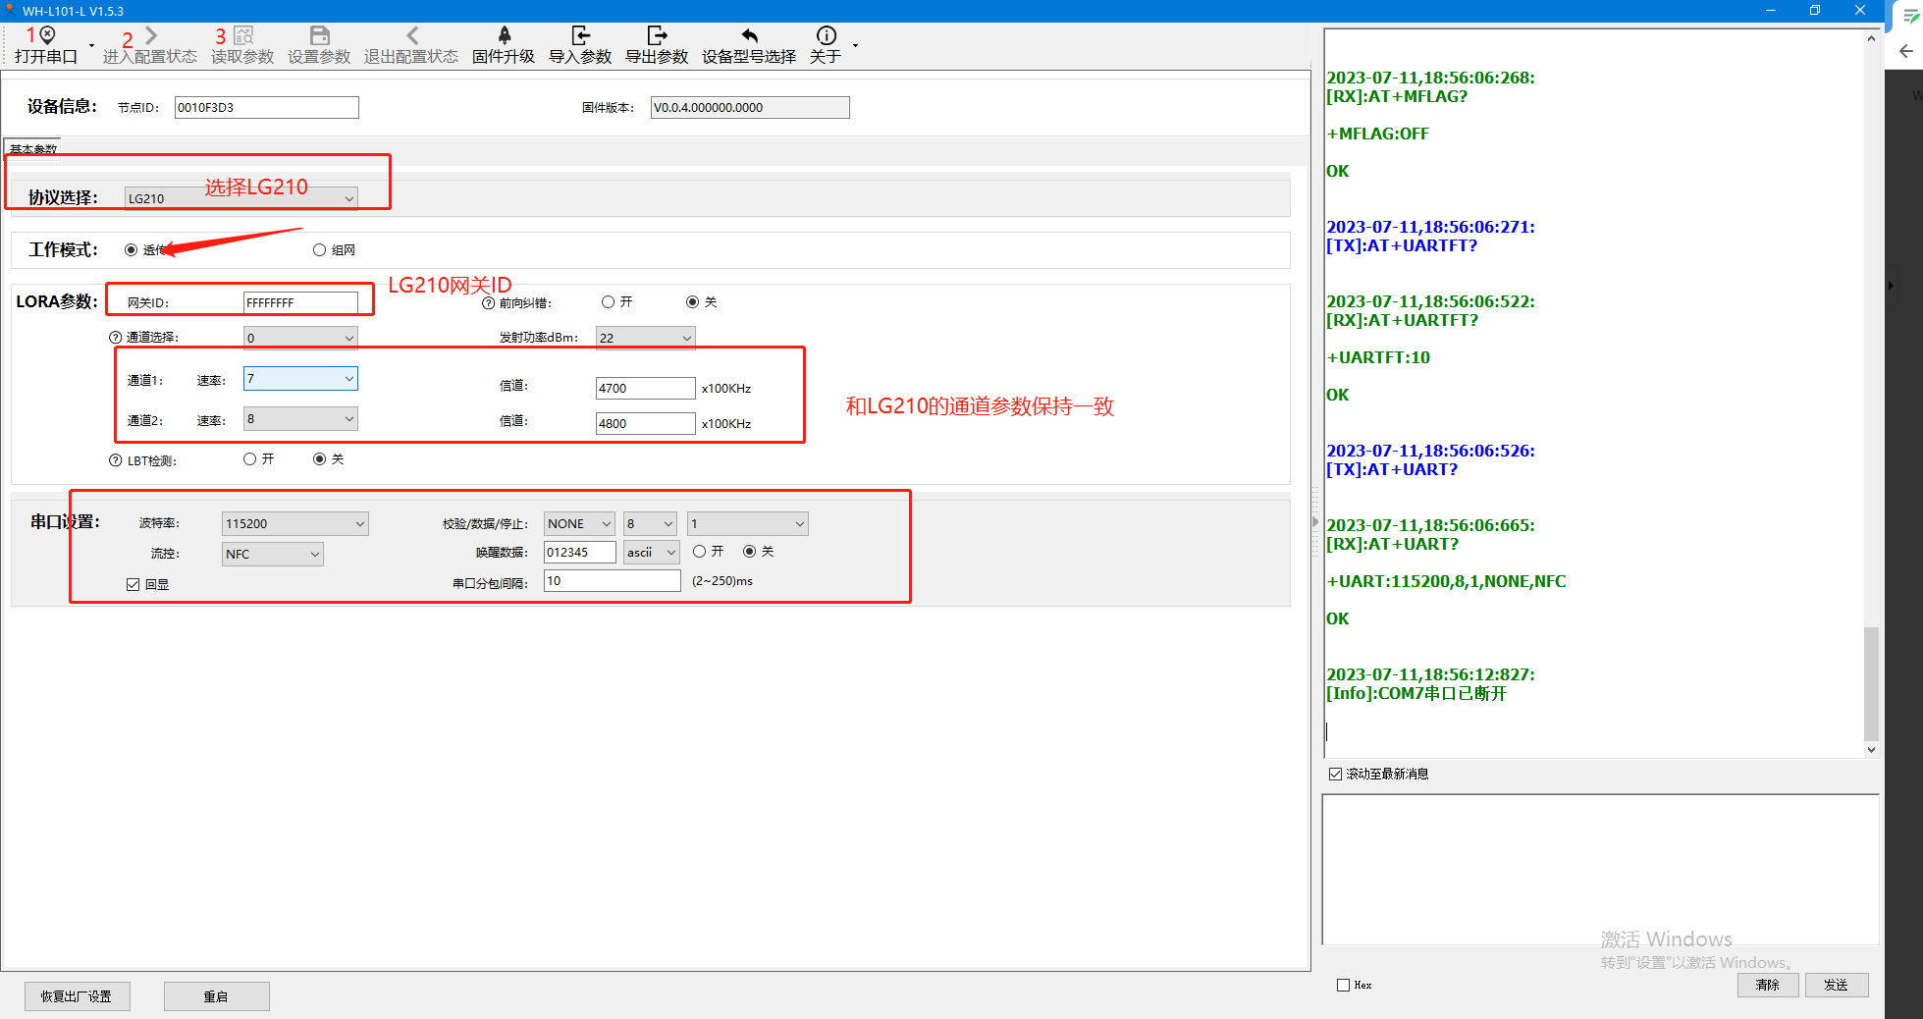Click the 发送 send button

click(x=1836, y=985)
